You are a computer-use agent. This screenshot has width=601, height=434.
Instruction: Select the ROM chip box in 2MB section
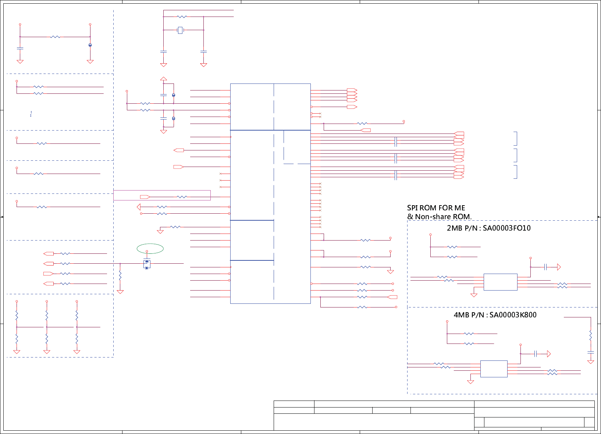pyautogui.click(x=500, y=282)
